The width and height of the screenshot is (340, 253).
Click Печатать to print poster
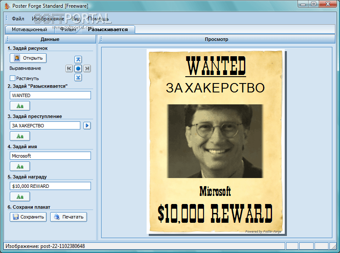click(x=68, y=217)
